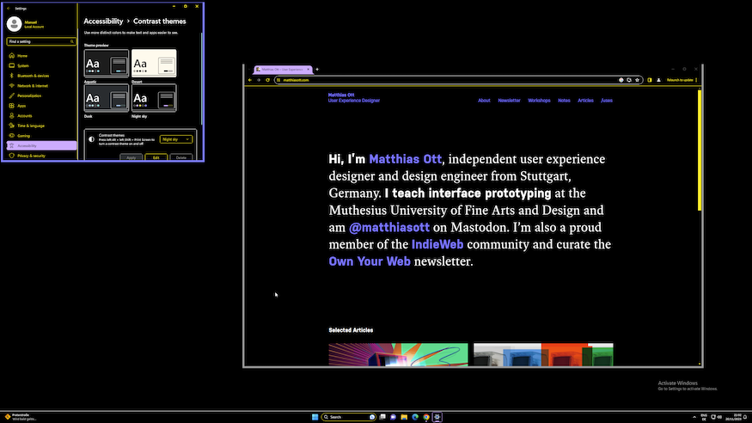Click the webpage vertical scrollbar
This screenshot has height=423, width=752.
tap(700, 150)
